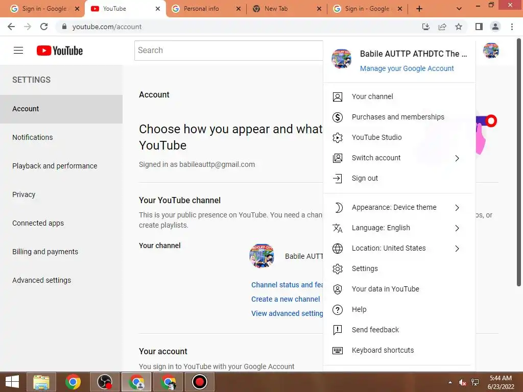Click the page vertical scrollbar
This screenshot has width=523, height=392.
tap(519, 163)
